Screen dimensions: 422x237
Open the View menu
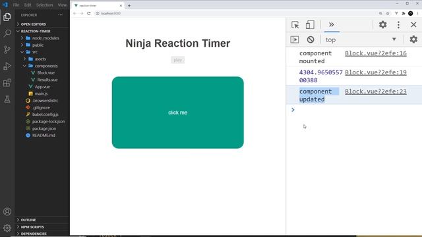pyautogui.click(x=62, y=5)
